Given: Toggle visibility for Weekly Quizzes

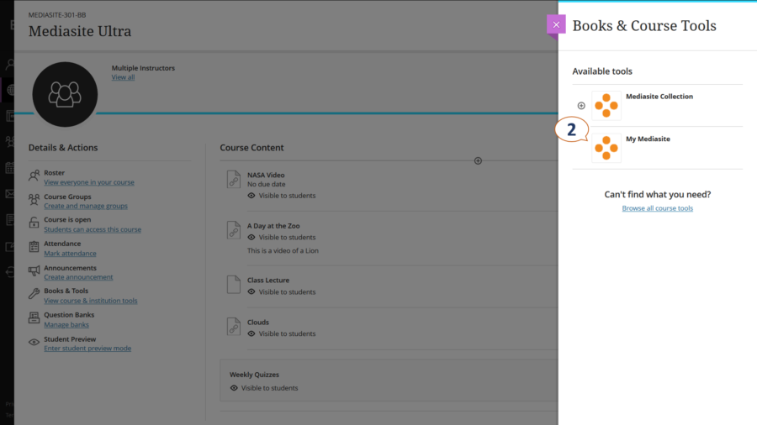Looking at the screenshot, I should 264,388.
